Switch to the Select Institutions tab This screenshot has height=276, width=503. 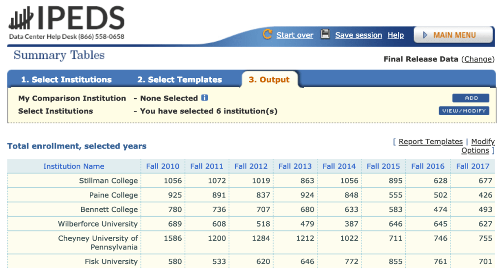pyautogui.click(x=66, y=80)
